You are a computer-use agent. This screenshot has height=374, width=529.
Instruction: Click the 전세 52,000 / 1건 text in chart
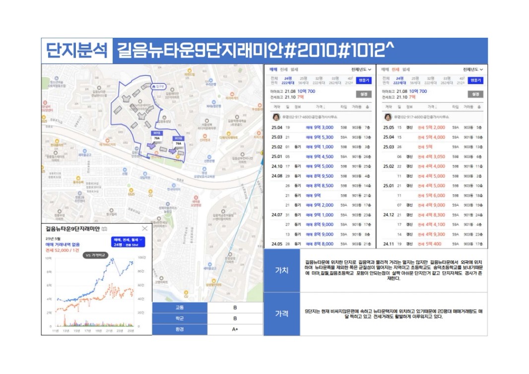click(63, 250)
